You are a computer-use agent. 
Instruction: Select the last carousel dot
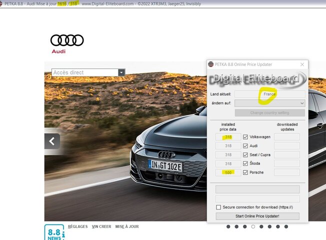tap(286, 226)
